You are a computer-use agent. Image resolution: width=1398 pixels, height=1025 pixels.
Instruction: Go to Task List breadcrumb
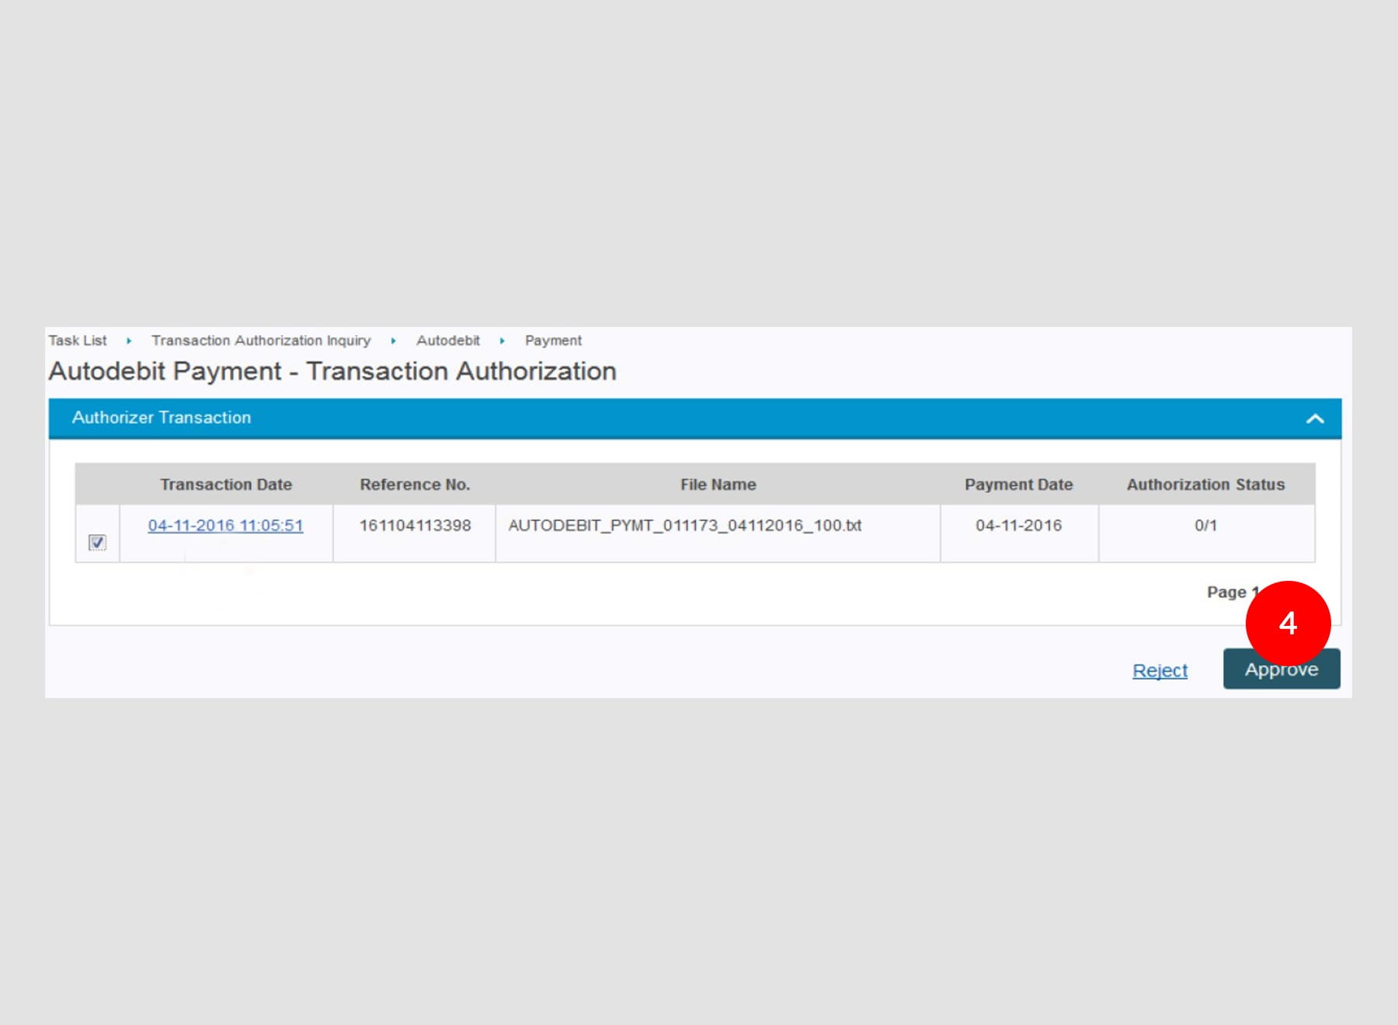78,340
